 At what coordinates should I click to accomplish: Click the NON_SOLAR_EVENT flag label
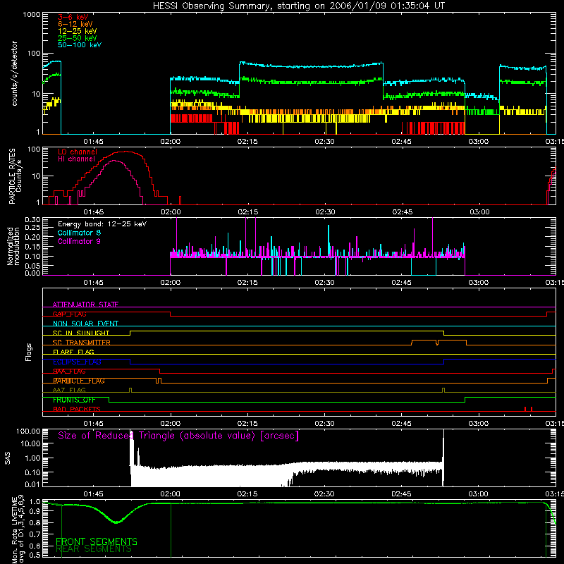pyautogui.click(x=85, y=324)
